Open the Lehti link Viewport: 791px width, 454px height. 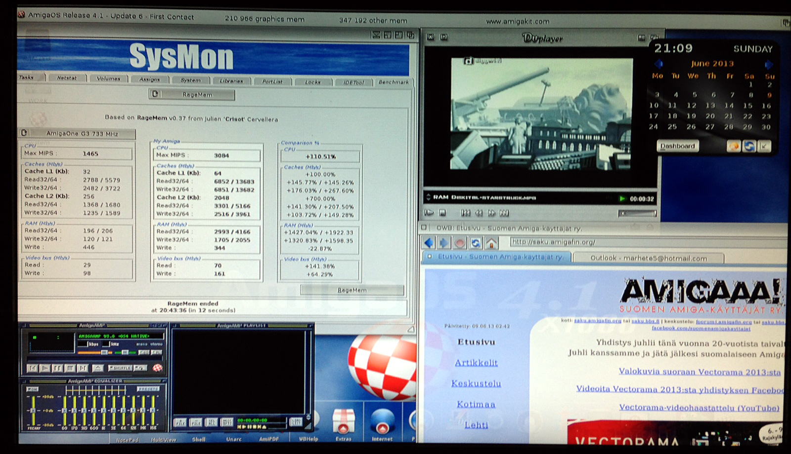pos(476,425)
